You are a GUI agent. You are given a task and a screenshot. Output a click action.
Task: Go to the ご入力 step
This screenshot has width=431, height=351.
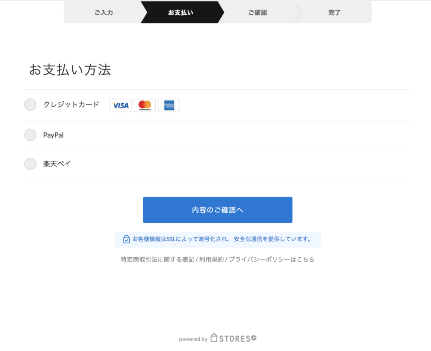(104, 13)
